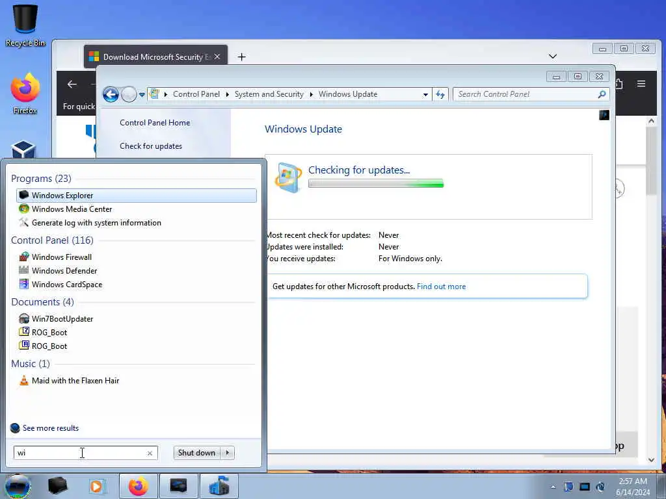
Task: Play Maid with the Flaxen Hair
Action: tap(137, 381)
